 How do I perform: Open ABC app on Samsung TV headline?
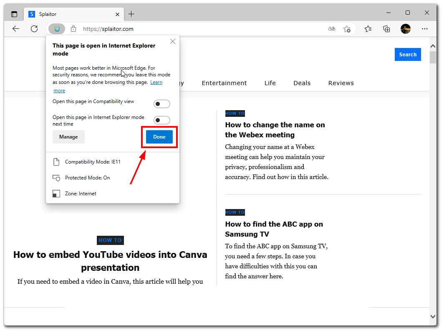(274, 229)
